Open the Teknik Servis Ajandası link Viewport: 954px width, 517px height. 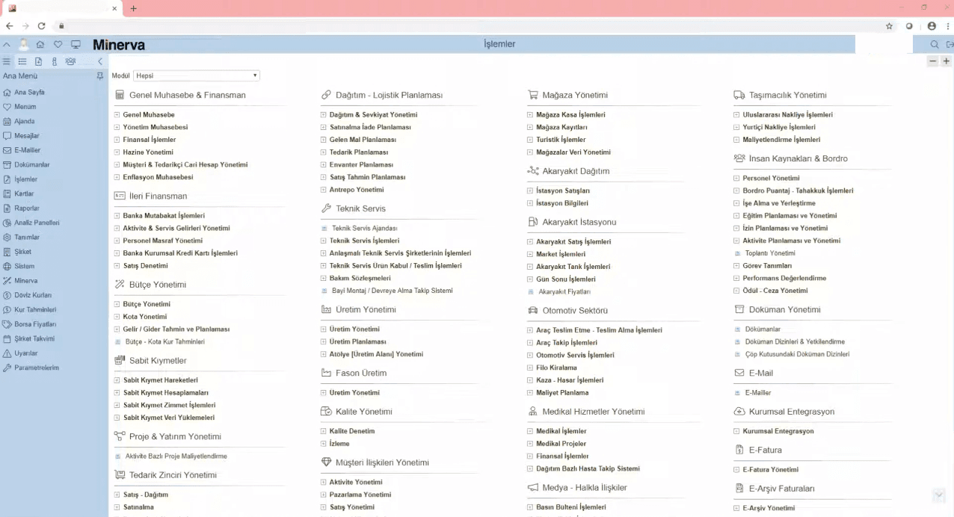[364, 229]
